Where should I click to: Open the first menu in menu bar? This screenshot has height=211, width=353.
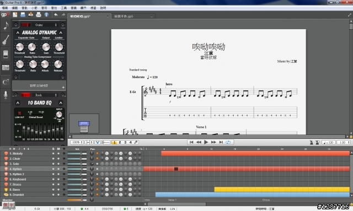pyautogui.click(x=5, y=8)
